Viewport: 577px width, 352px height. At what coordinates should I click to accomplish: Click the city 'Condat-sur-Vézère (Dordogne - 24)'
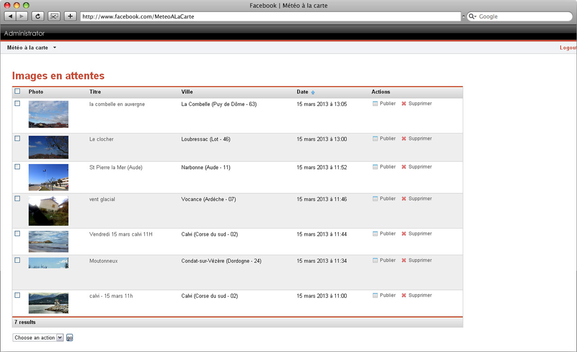pyautogui.click(x=221, y=261)
